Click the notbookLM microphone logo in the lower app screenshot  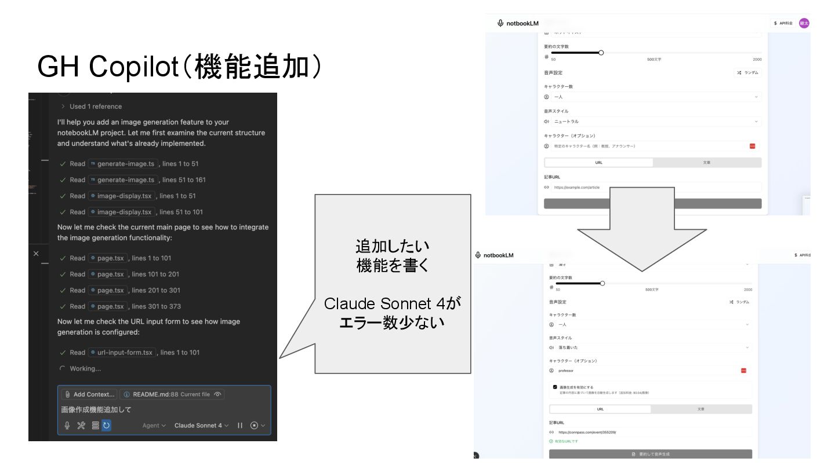[478, 255]
